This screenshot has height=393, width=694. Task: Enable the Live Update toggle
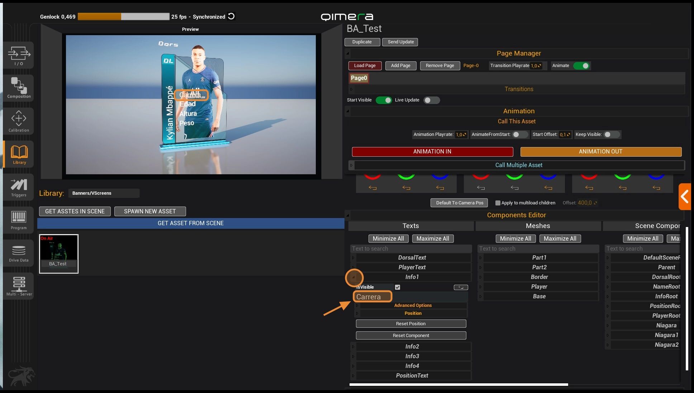(x=431, y=100)
